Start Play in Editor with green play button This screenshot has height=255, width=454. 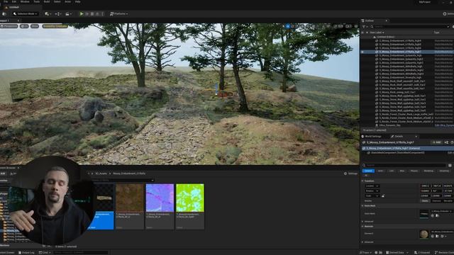point(82,14)
